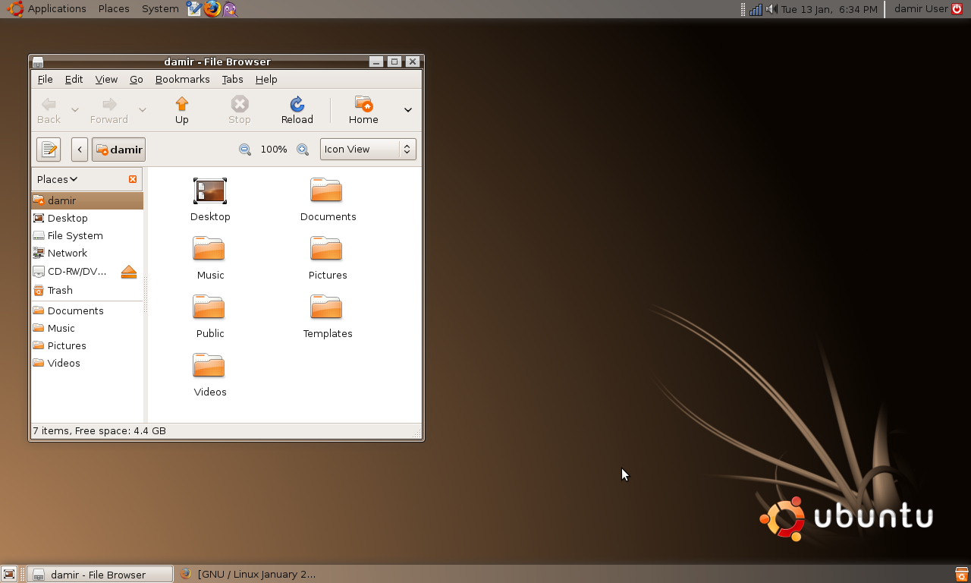Open the Edit menu

click(x=74, y=80)
